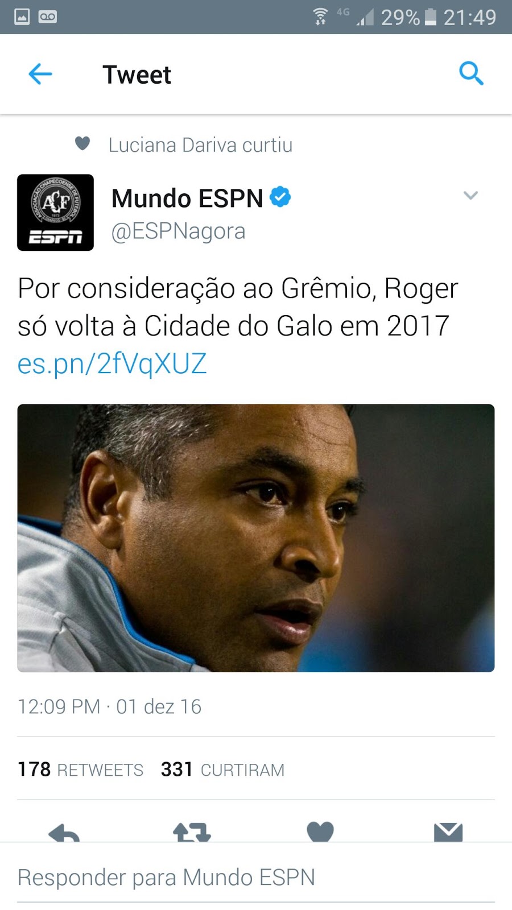Retweet this tweet via retweet icon

click(192, 832)
